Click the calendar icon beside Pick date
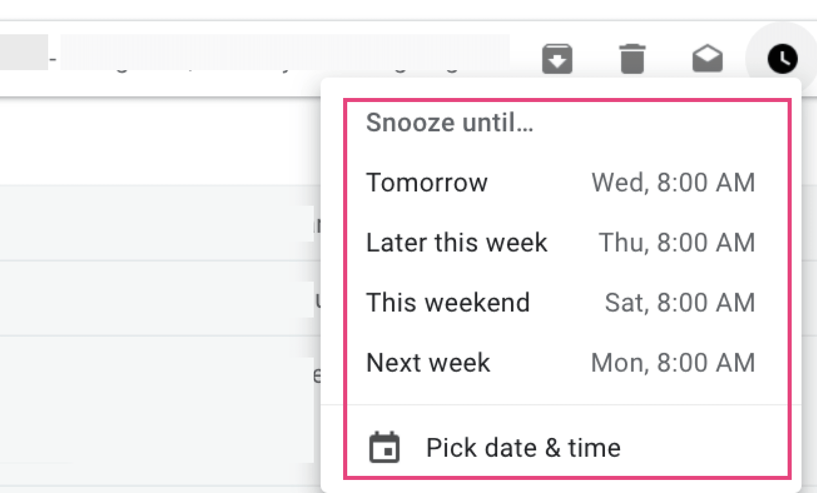817x493 pixels. click(x=384, y=447)
